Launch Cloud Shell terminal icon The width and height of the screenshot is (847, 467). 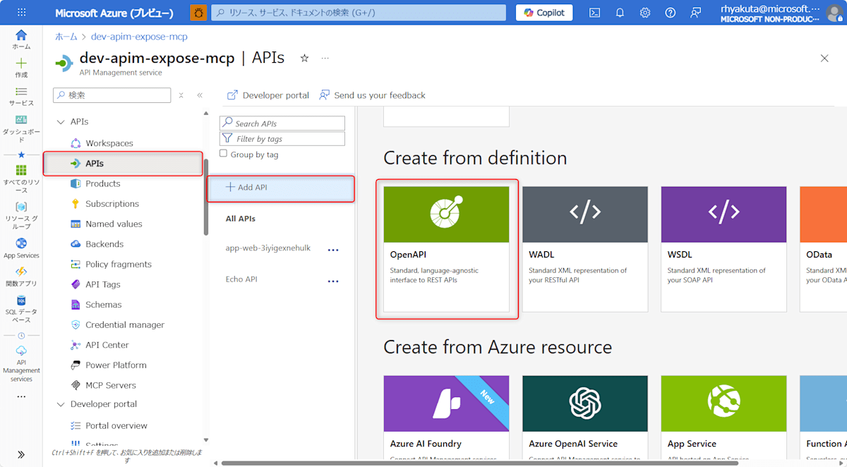[595, 13]
